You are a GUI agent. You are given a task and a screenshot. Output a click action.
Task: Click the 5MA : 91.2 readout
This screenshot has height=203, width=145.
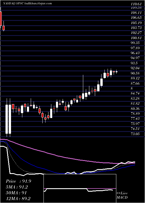17,187
